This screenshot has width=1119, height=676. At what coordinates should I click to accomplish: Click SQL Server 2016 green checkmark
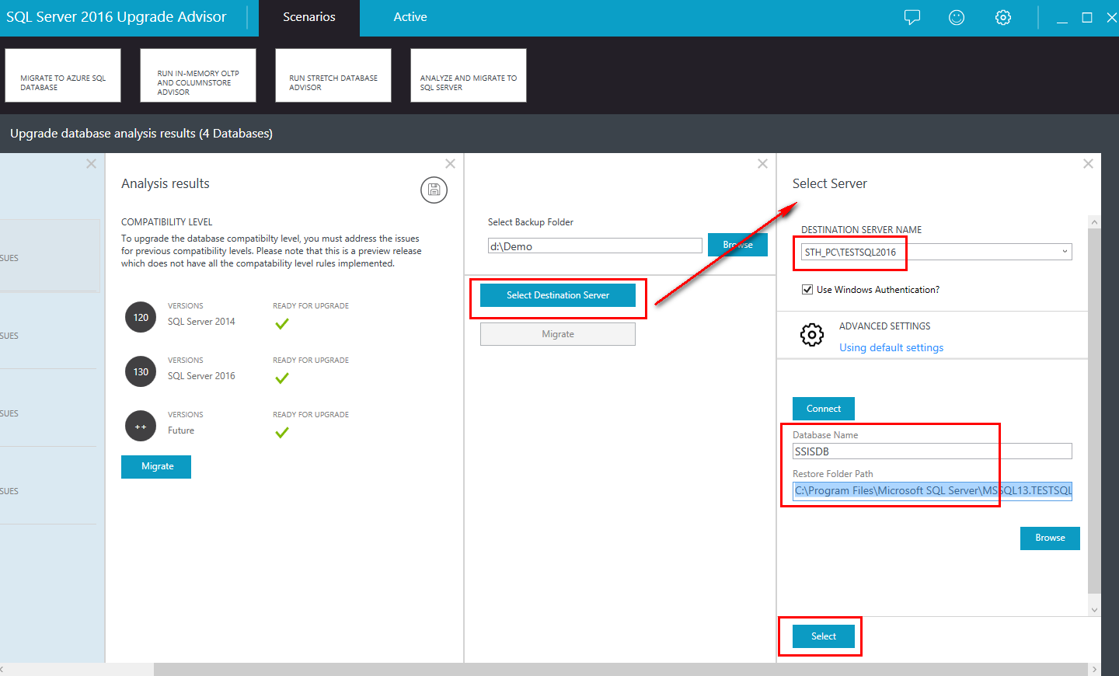tap(282, 378)
